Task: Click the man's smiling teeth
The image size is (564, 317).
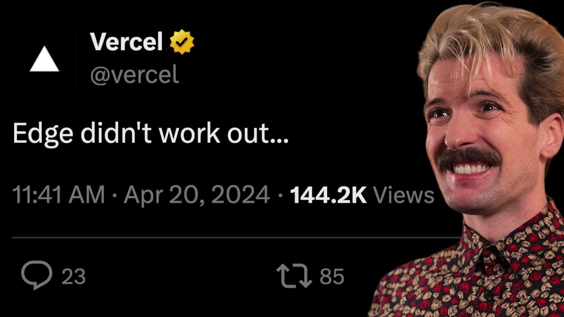Action: coord(470,169)
